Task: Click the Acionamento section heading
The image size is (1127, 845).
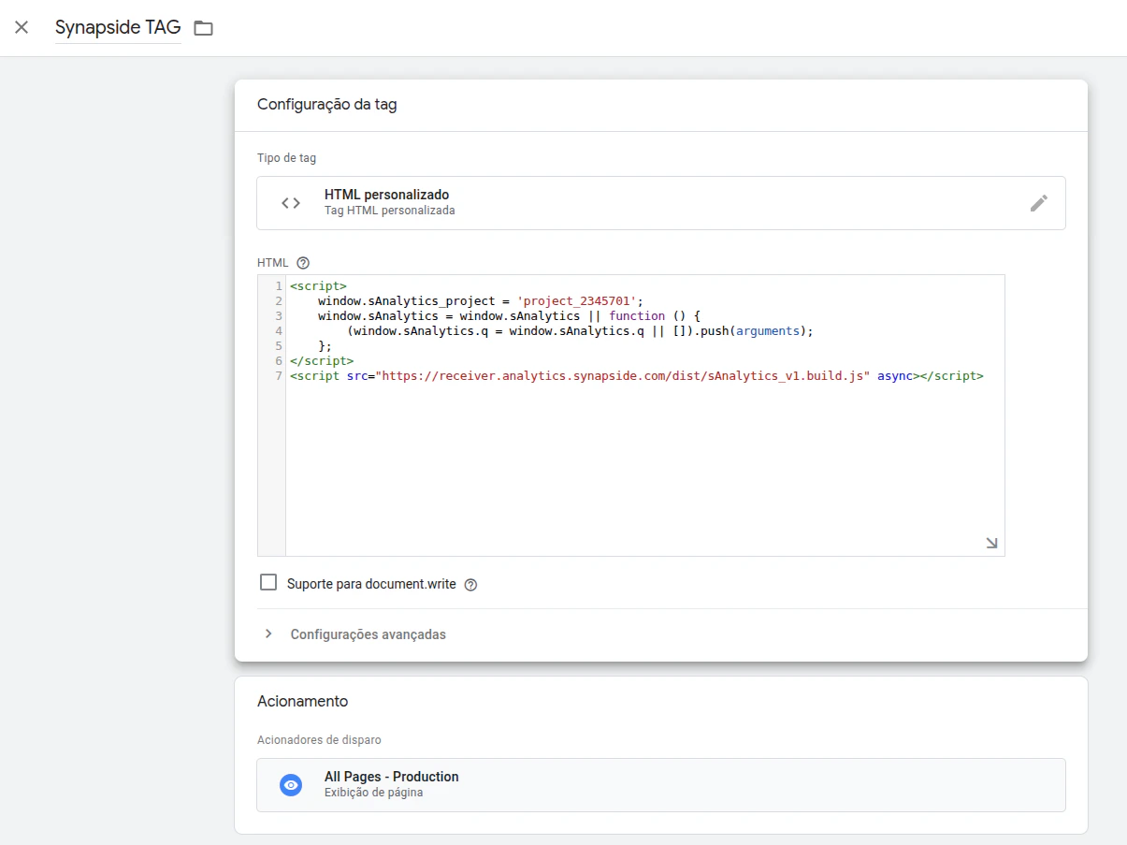Action: pos(302,701)
